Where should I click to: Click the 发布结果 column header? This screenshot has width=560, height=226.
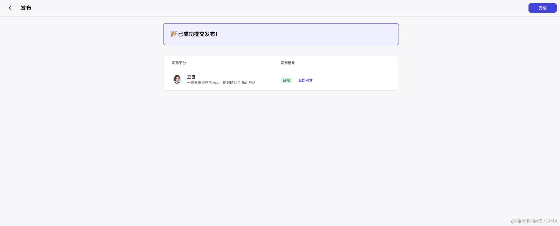point(288,63)
